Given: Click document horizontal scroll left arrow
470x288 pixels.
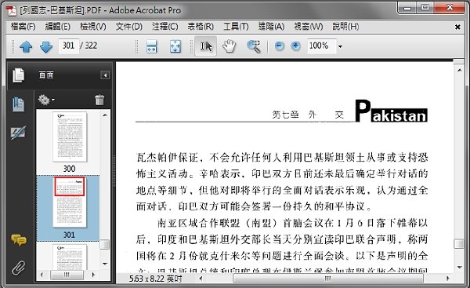Looking at the screenshot, I should pos(201,279).
